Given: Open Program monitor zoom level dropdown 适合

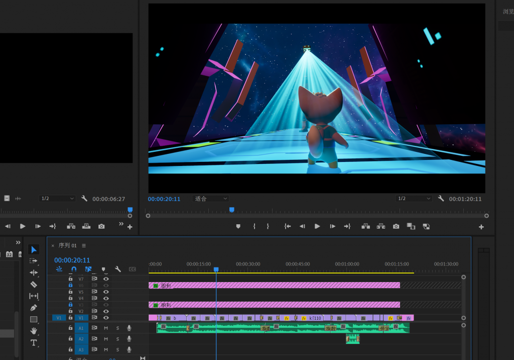Looking at the screenshot, I should (x=210, y=199).
